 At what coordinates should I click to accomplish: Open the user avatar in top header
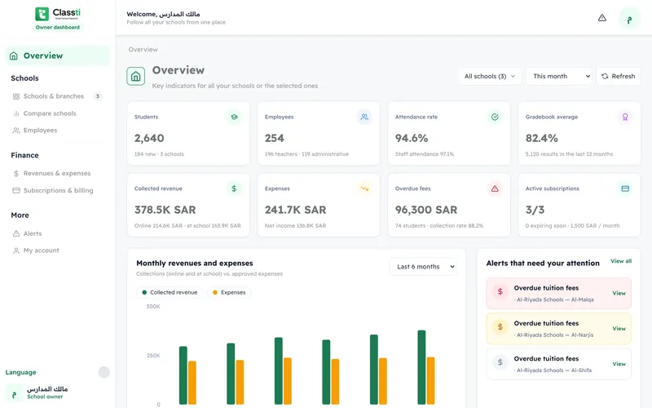click(x=629, y=18)
